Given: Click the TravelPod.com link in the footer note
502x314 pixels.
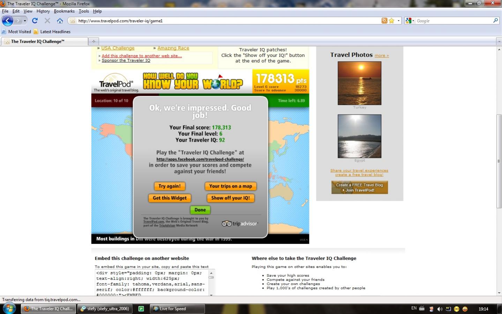Looking at the screenshot, I should click(x=153, y=221).
